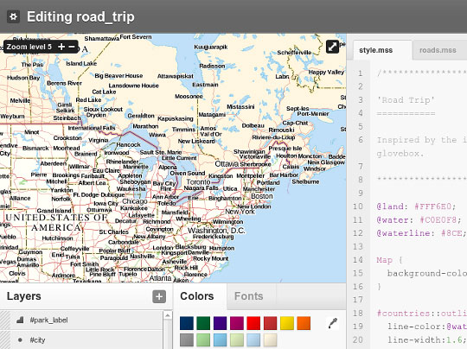Click the #city layer point icon
The height and width of the screenshot is (349, 467).
pos(20,339)
